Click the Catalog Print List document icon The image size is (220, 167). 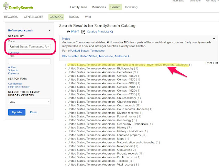point(83,32)
